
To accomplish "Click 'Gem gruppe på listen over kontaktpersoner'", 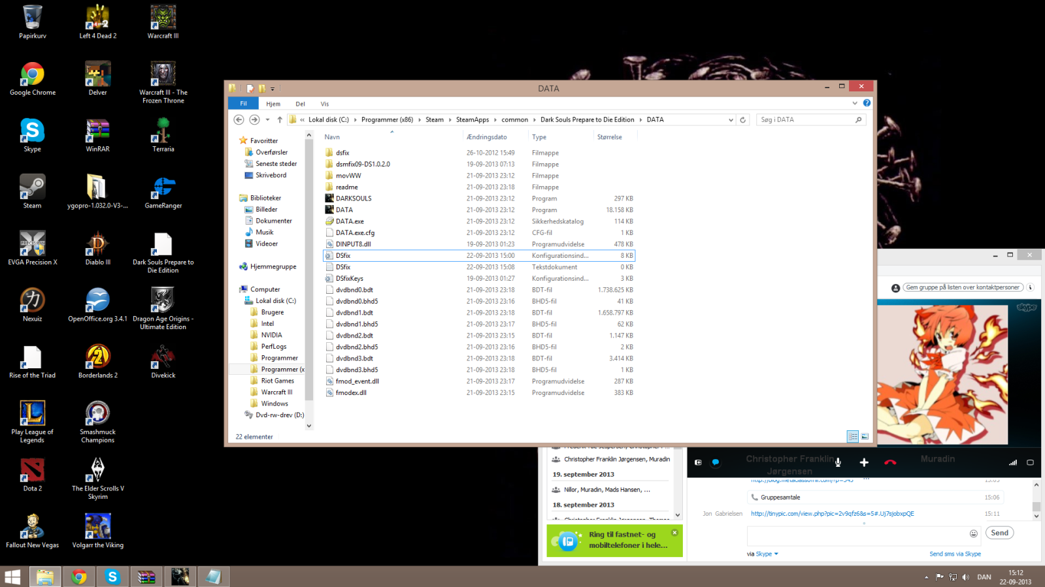I will [x=963, y=287].
